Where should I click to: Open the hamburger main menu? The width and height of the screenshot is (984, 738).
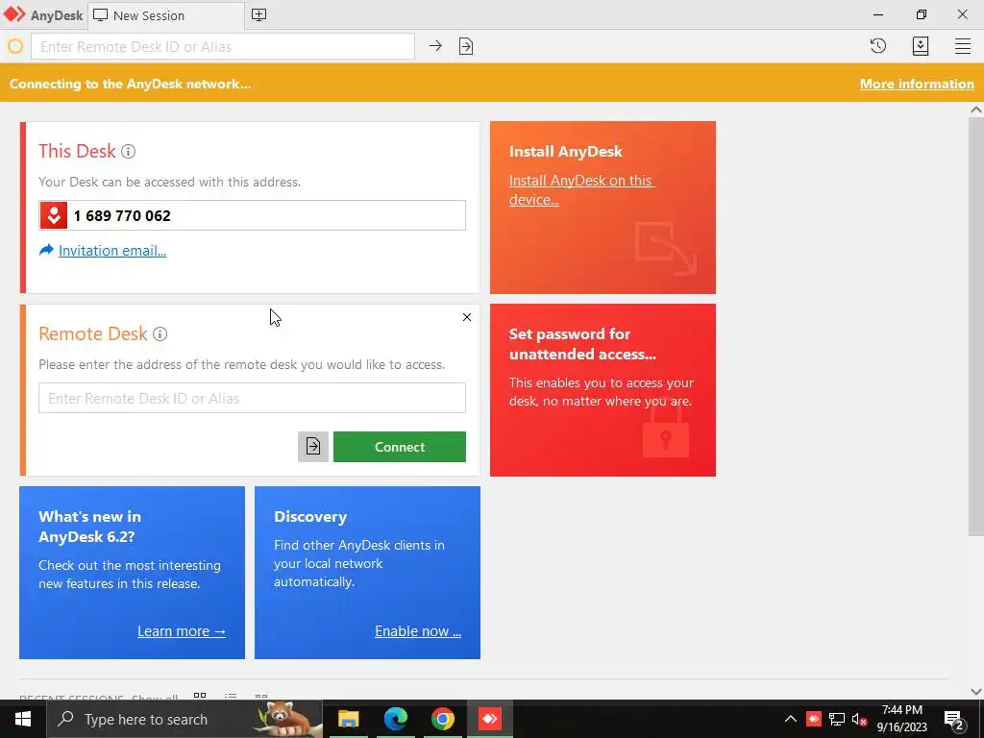pyautogui.click(x=963, y=46)
